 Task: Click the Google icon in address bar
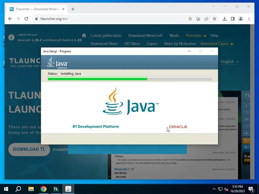point(190,19)
